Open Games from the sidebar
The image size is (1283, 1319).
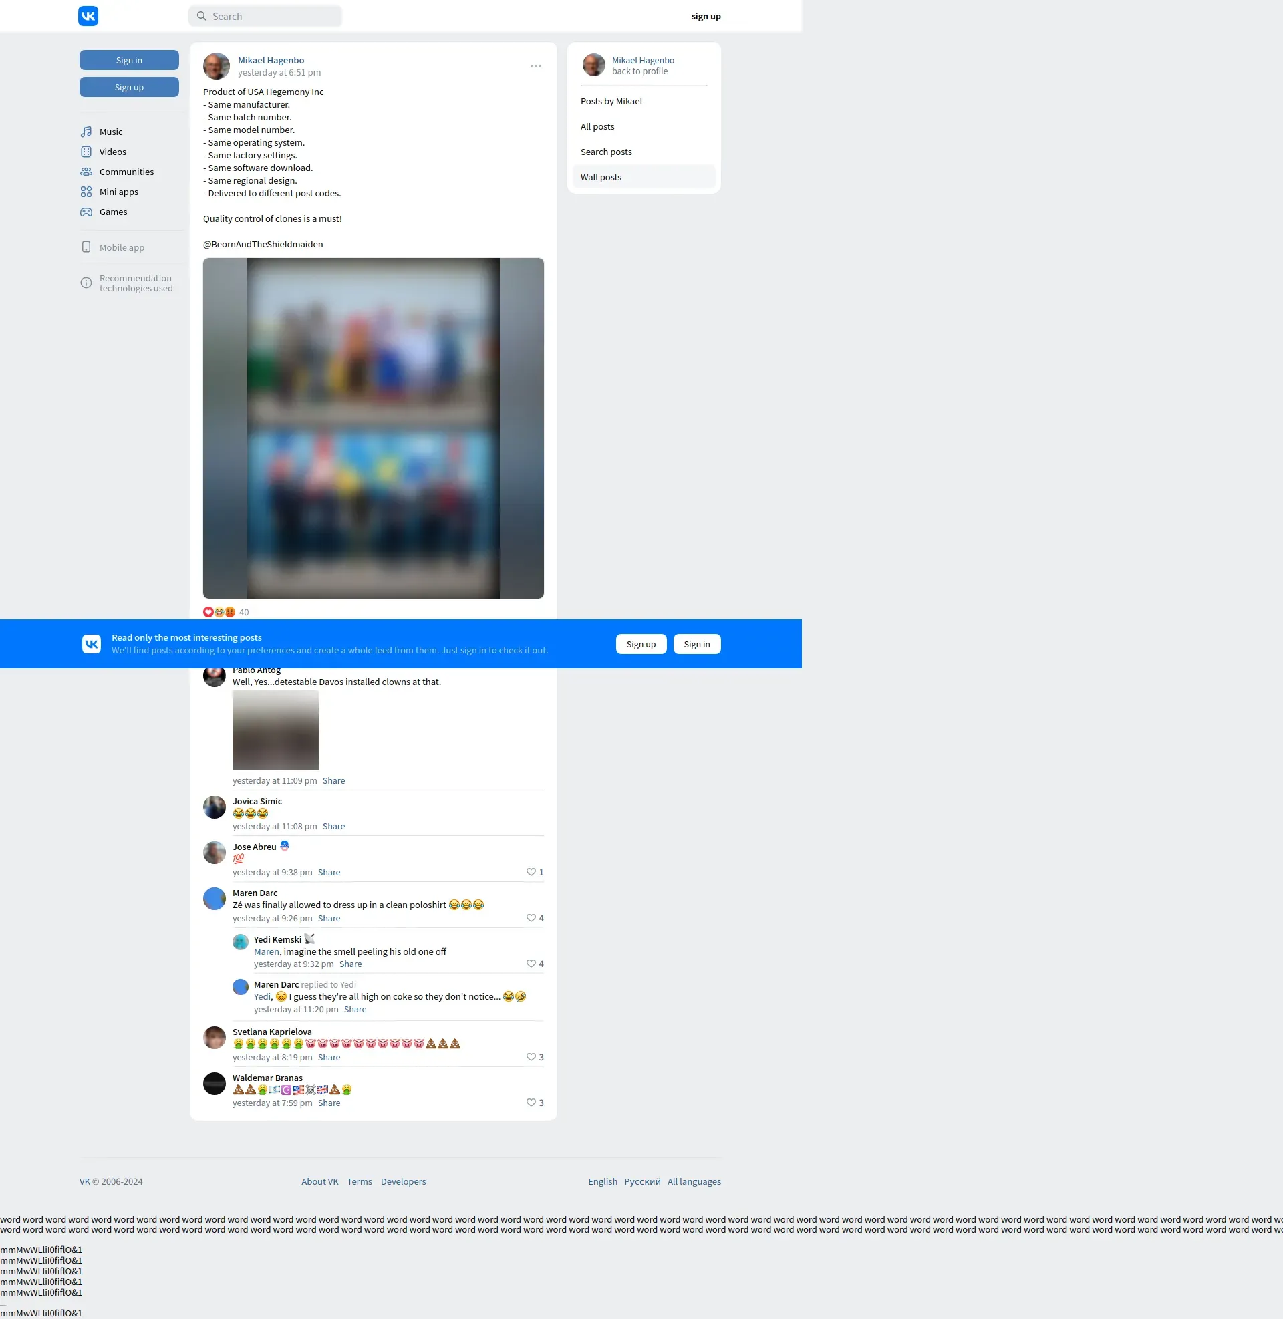[112, 212]
